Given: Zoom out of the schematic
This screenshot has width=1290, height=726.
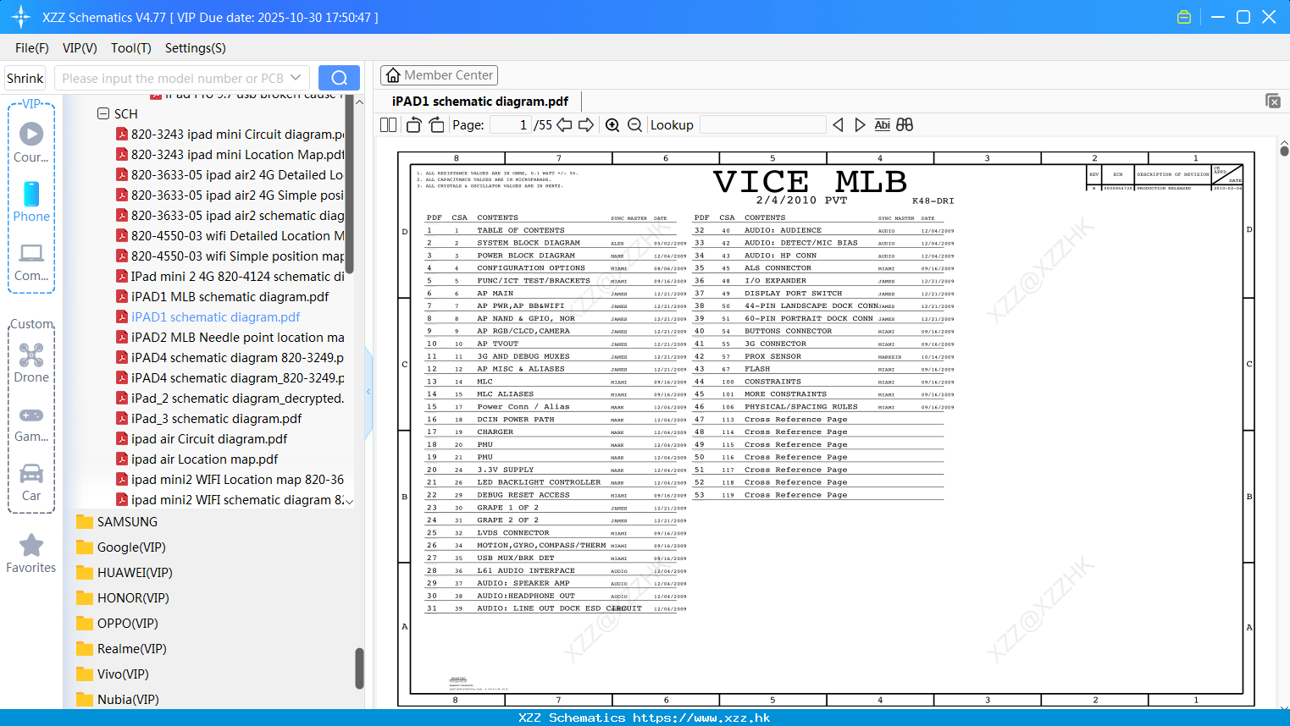Looking at the screenshot, I should tap(634, 125).
